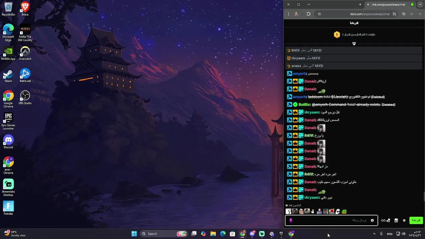Expand the pinned leaderboard chevron in chat
The width and height of the screenshot is (425, 239).
point(354,43)
